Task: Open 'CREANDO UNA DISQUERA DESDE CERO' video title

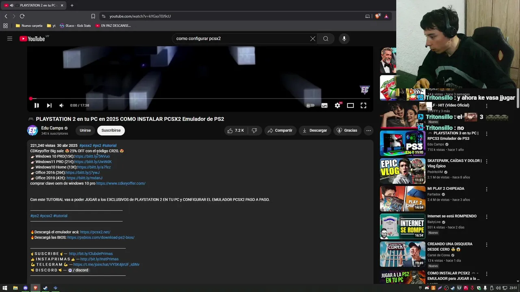Action: click(x=450, y=247)
